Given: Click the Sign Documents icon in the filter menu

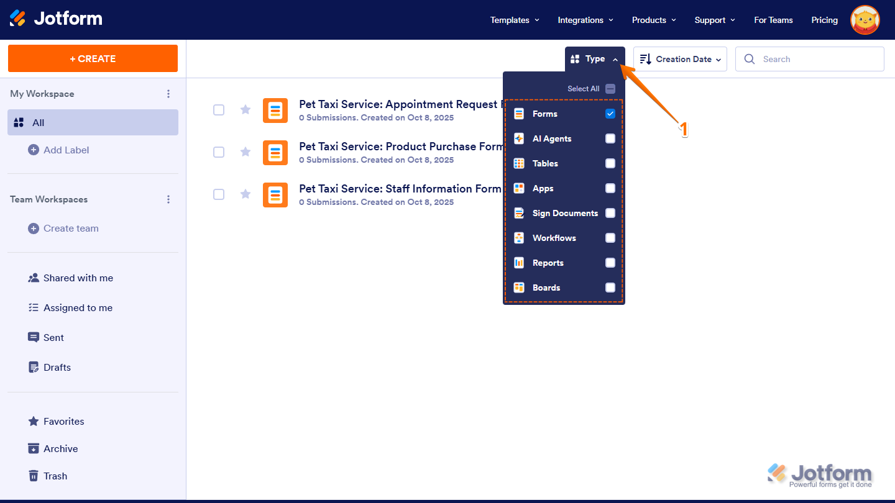Looking at the screenshot, I should 518,213.
